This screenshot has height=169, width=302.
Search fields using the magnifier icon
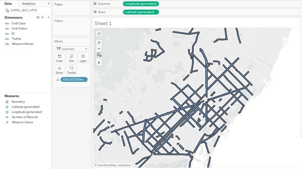(x=42, y=17)
